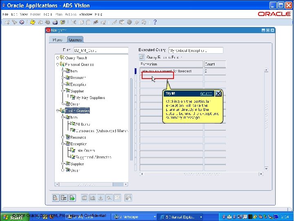
Task: Click the Show Navigator toolbar icon
Action: tap(22, 22)
